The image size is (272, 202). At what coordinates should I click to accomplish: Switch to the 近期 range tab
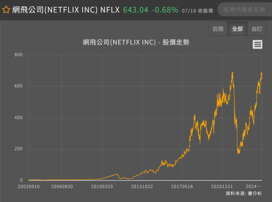tap(218, 29)
